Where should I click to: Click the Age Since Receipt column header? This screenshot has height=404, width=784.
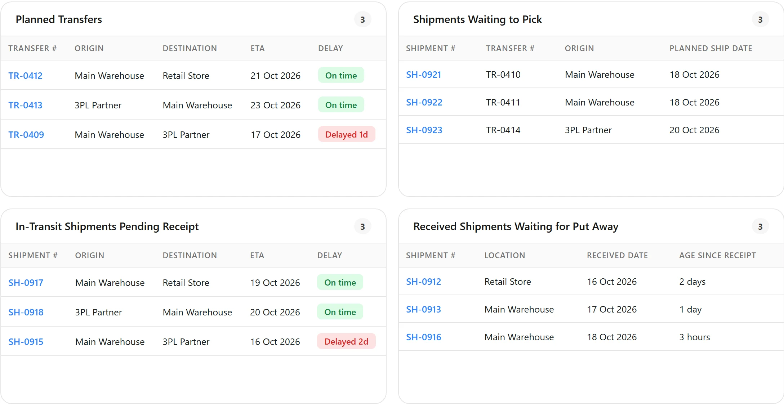pos(718,255)
